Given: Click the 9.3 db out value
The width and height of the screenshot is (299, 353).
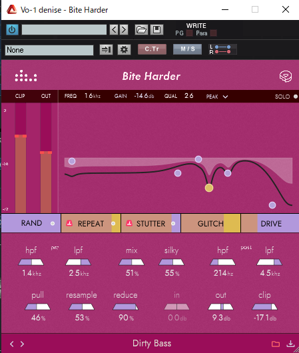Looking at the screenshot, I should pos(221,318).
